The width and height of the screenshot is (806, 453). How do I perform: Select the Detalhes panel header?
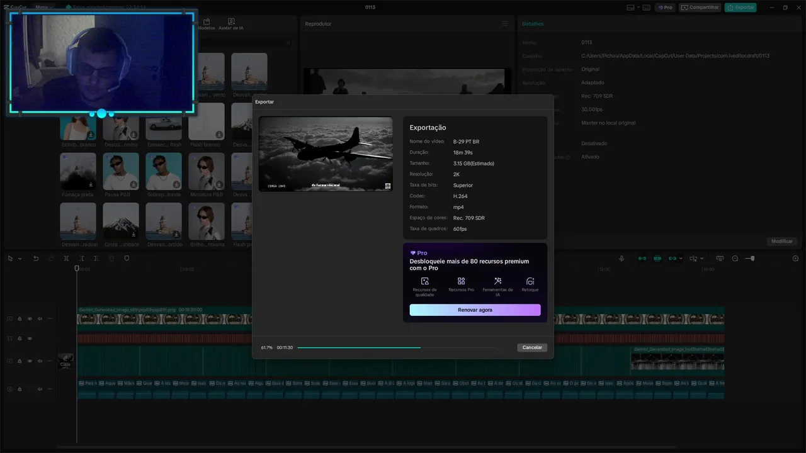pyautogui.click(x=533, y=24)
